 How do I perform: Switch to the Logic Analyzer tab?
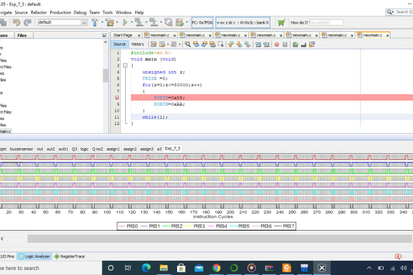[34, 256]
